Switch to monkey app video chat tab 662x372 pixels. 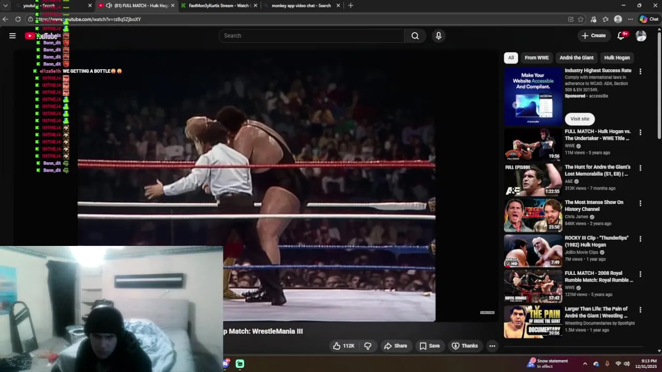point(297,5)
